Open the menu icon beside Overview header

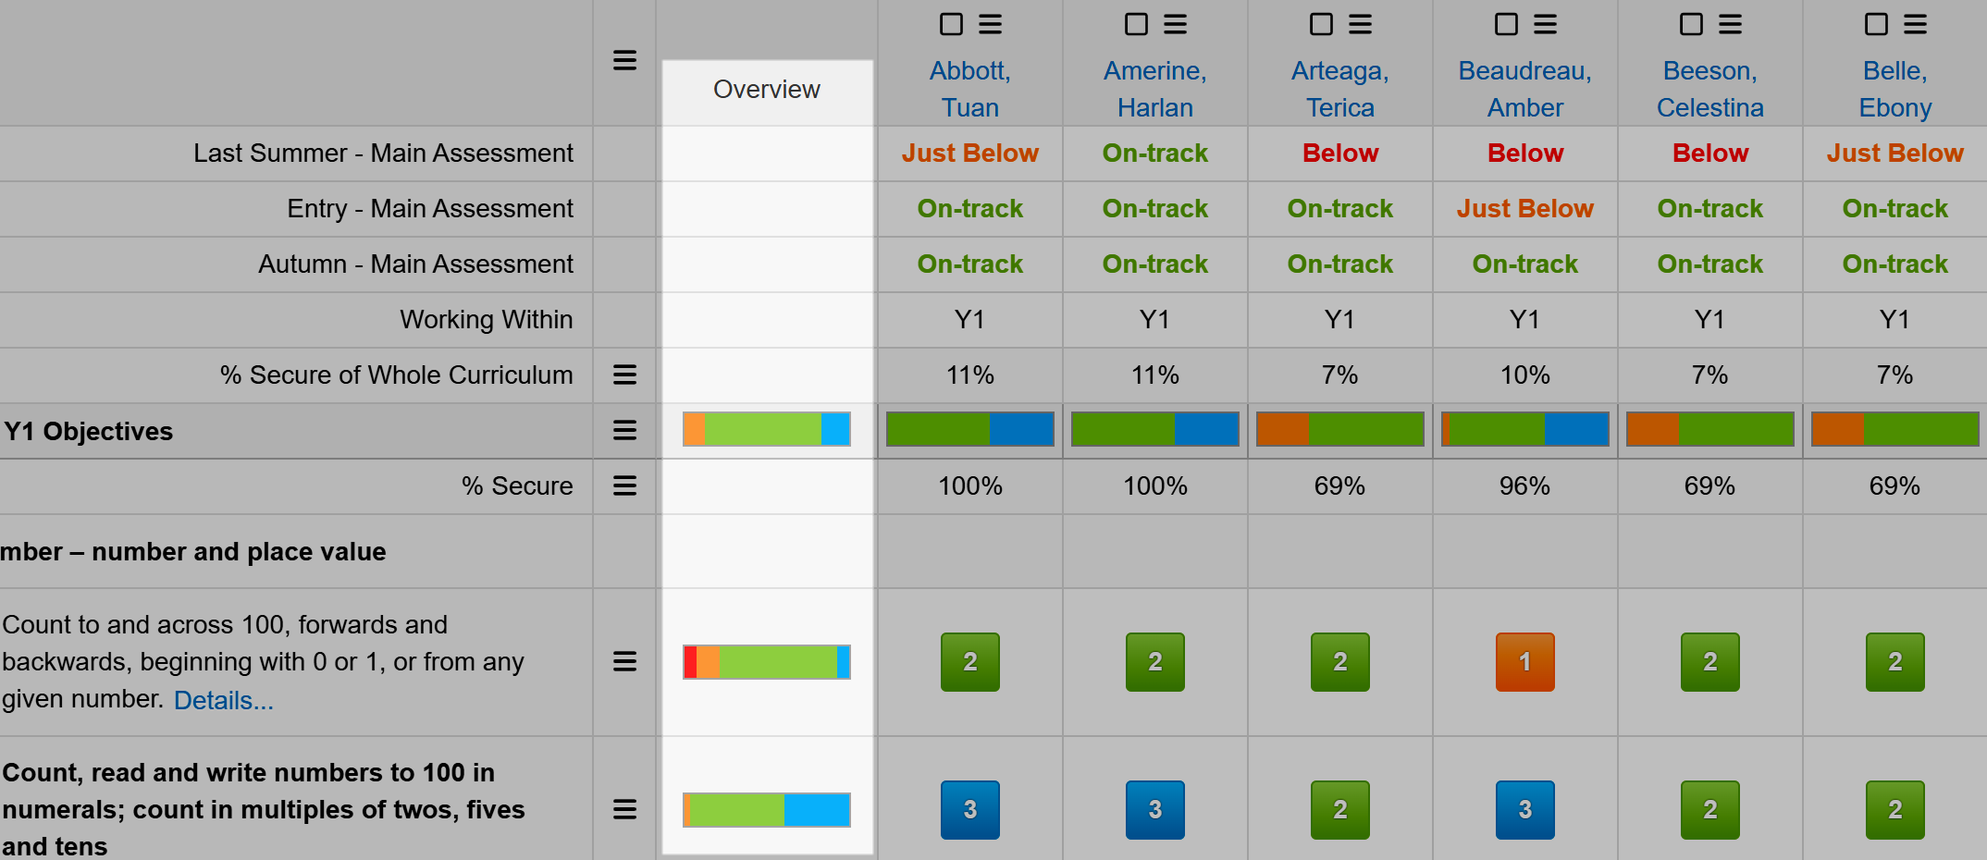[x=624, y=61]
